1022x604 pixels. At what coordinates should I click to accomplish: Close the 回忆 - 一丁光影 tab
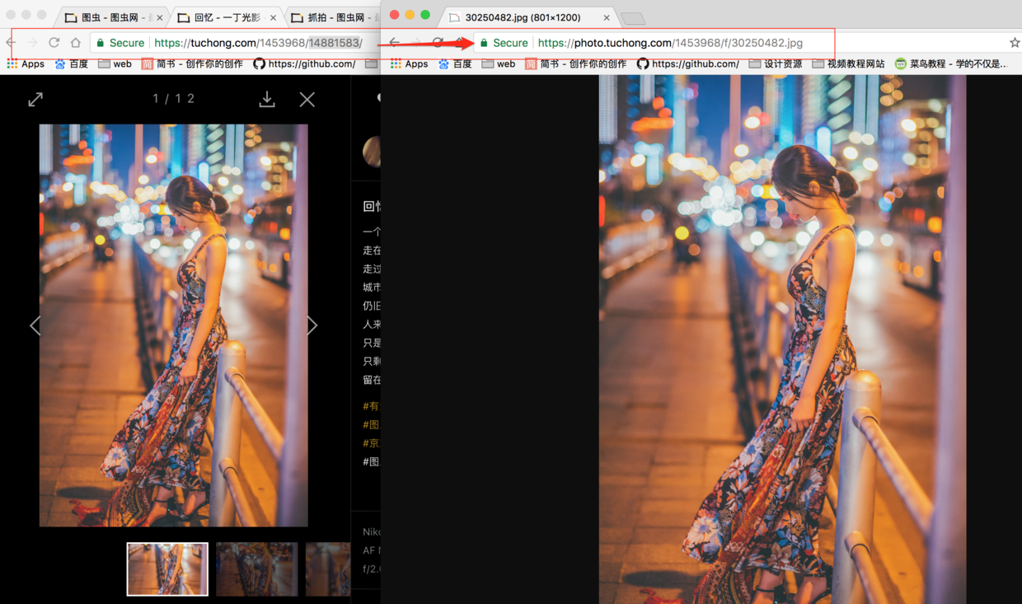click(x=273, y=17)
